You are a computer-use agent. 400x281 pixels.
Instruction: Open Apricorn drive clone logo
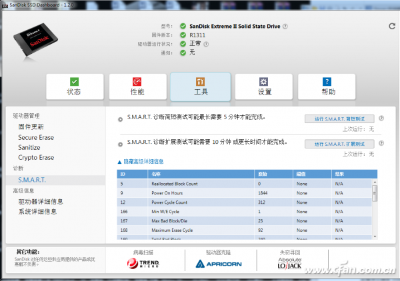pyautogui.click(x=219, y=264)
